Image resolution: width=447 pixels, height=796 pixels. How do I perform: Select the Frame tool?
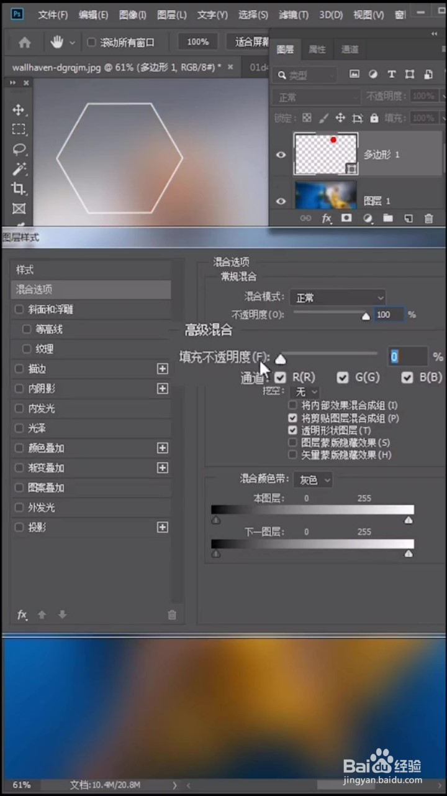coord(19,208)
